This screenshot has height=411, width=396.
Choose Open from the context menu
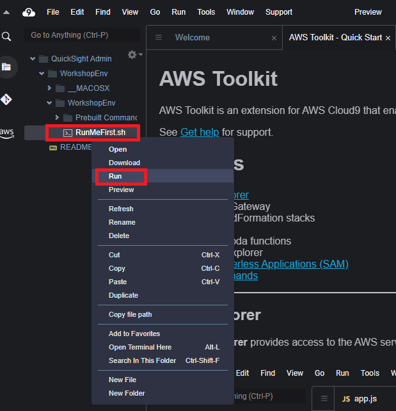tap(162, 149)
